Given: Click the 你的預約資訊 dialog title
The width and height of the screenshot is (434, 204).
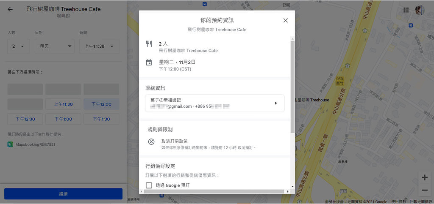Looking at the screenshot, I should tap(217, 20).
